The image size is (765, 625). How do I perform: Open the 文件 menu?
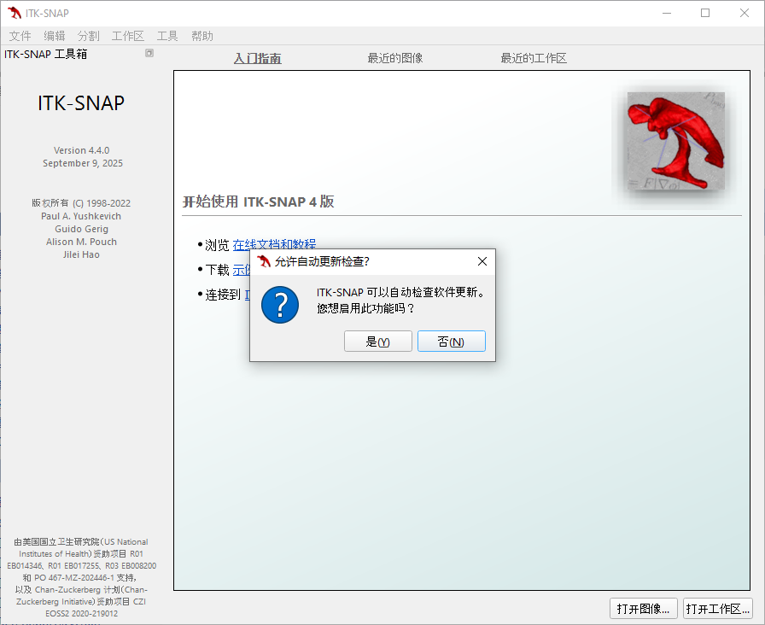20,36
